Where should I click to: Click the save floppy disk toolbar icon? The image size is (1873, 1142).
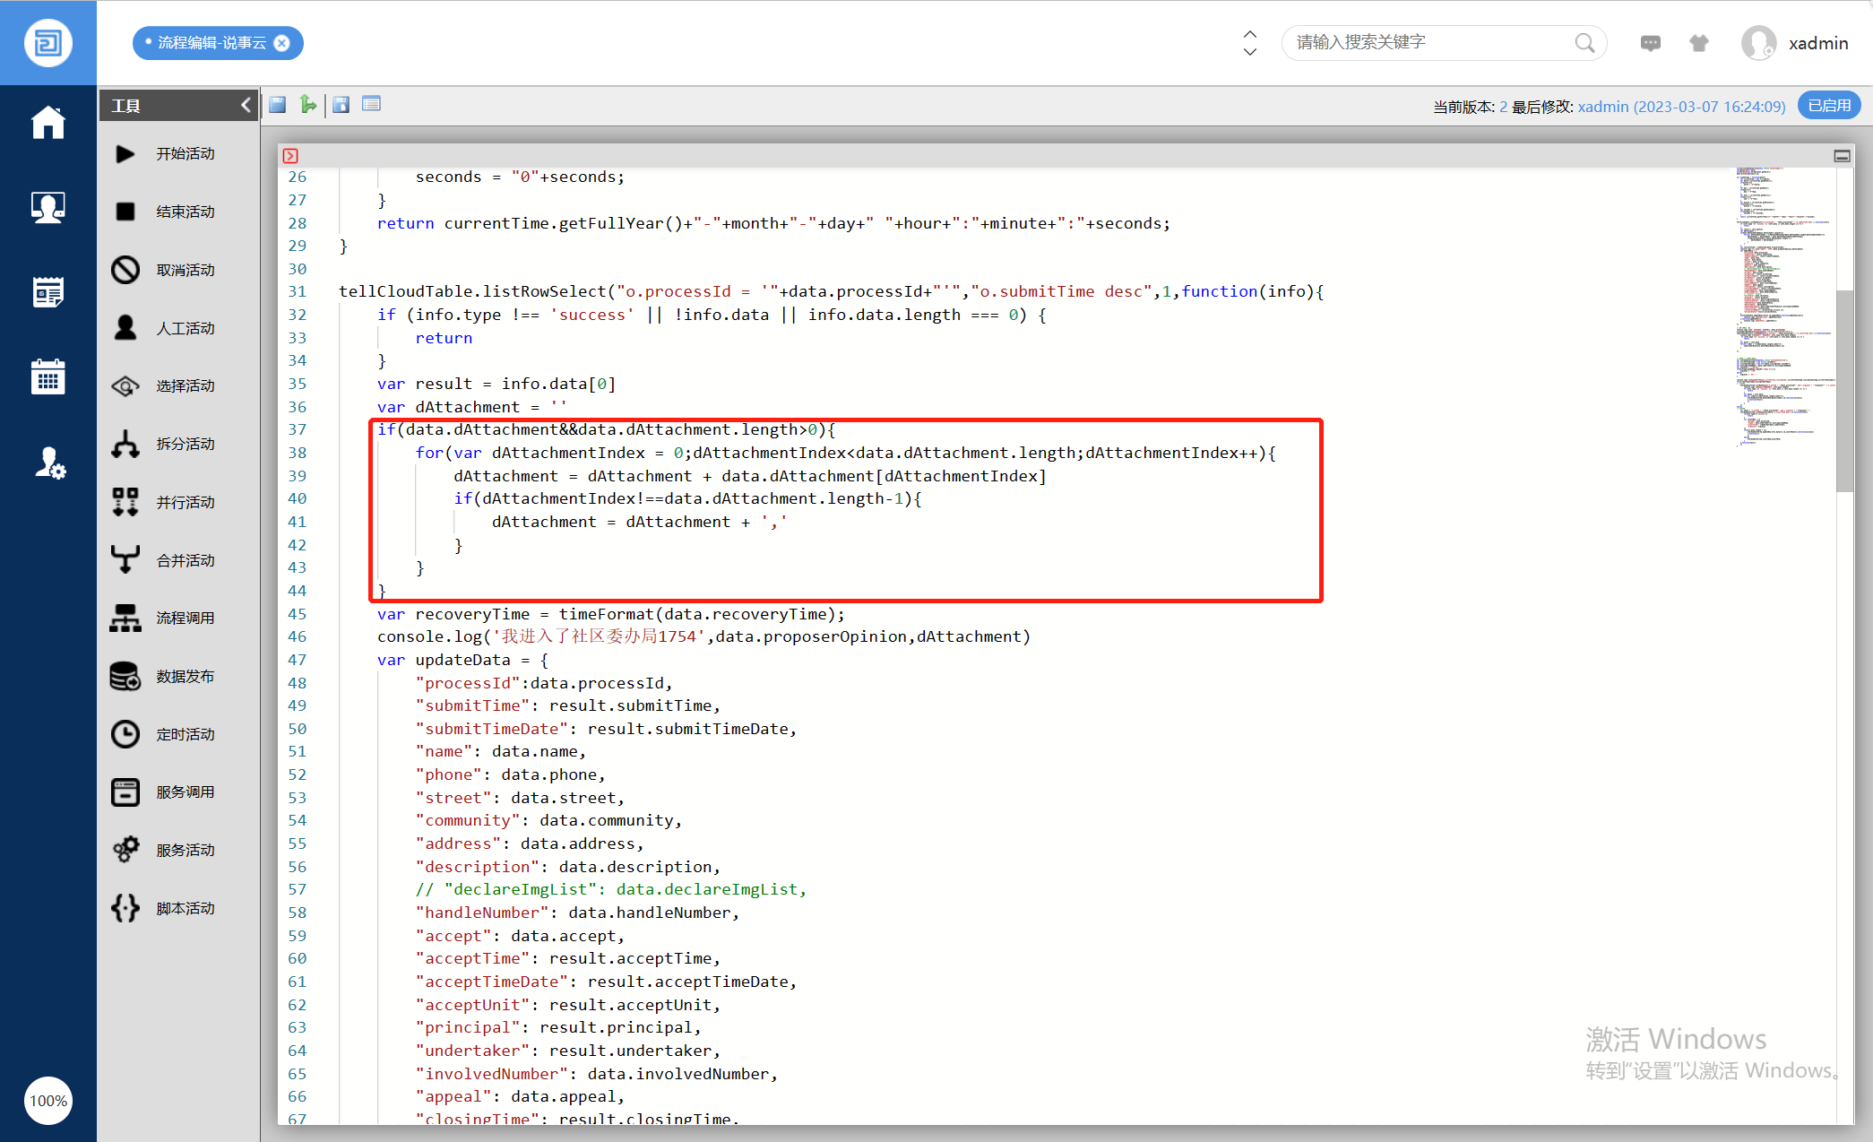[278, 105]
